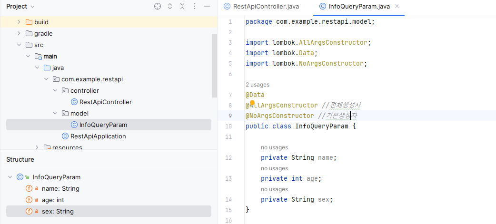Click the model package icon
The height and width of the screenshot is (224, 496).
pyautogui.click(x=65, y=113)
